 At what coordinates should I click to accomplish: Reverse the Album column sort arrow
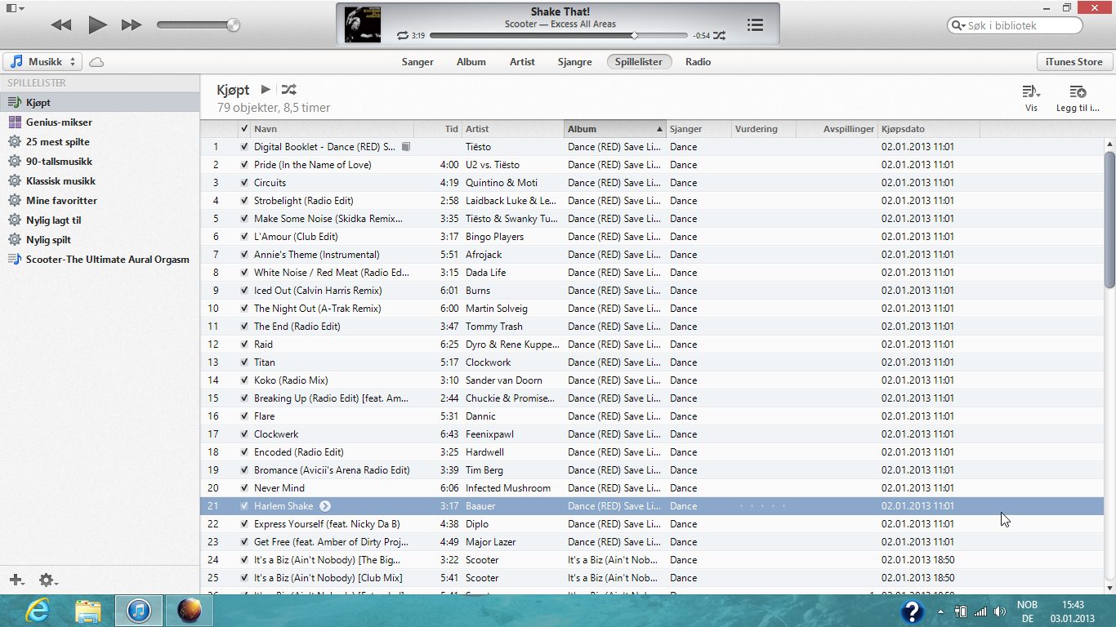(x=659, y=129)
